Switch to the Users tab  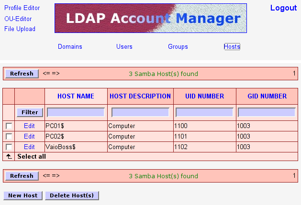[x=124, y=47]
